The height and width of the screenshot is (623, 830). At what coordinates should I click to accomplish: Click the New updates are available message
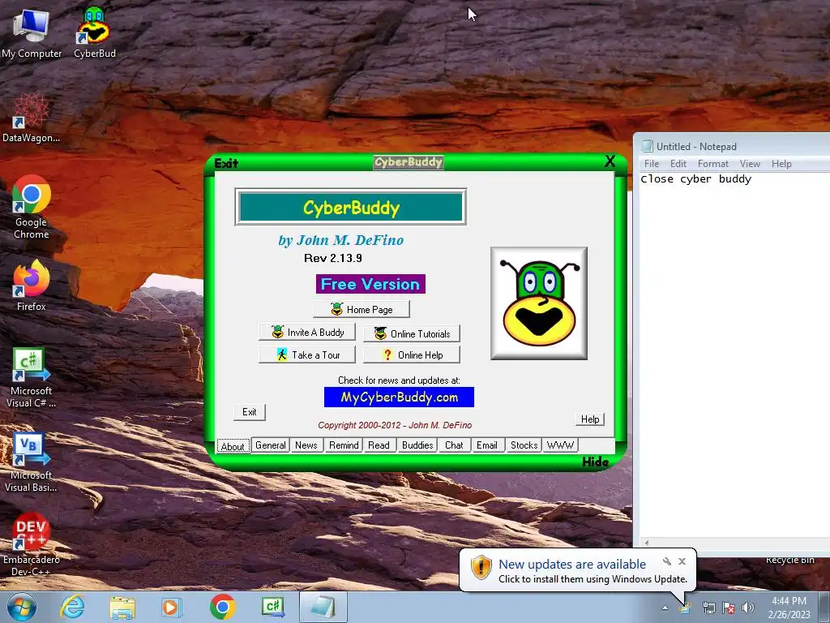pyautogui.click(x=572, y=565)
